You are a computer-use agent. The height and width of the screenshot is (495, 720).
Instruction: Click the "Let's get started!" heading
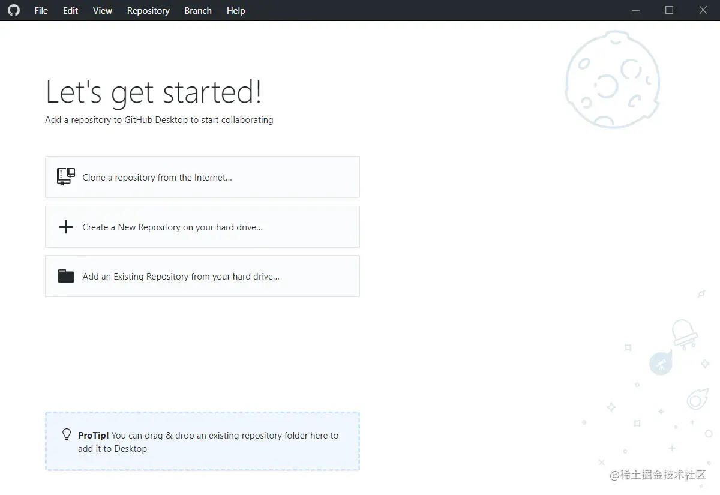point(154,92)
